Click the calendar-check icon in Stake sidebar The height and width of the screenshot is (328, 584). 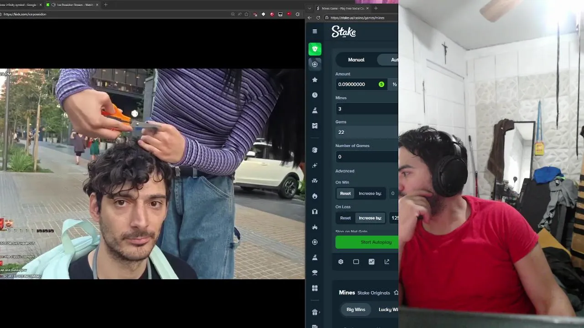[315, 126]
